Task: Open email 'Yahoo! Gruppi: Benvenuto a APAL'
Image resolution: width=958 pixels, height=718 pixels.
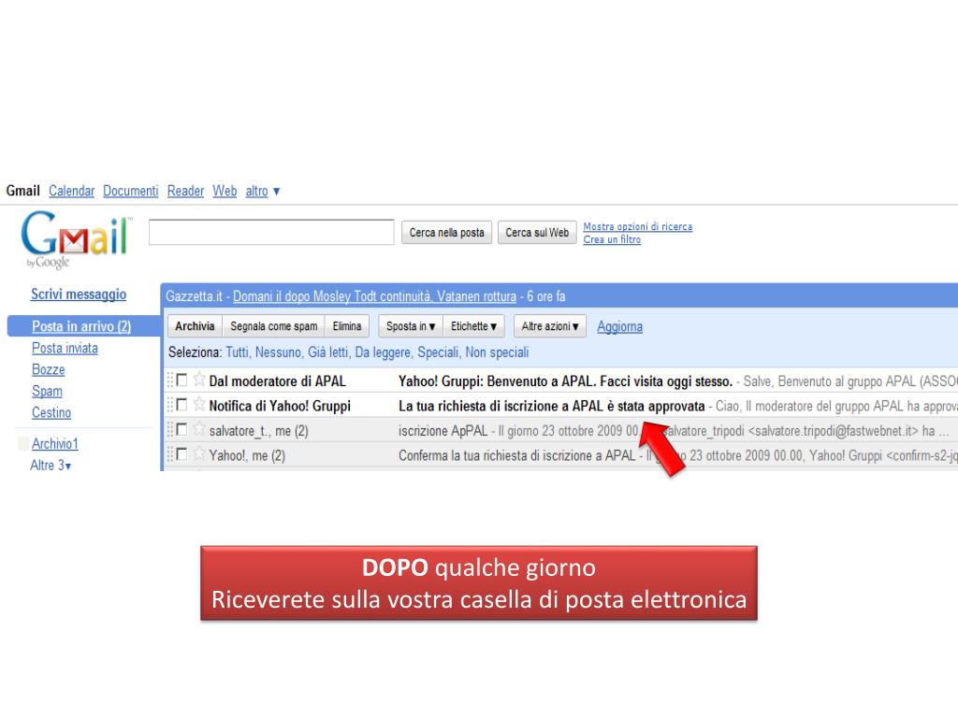Action: point(565,381)
